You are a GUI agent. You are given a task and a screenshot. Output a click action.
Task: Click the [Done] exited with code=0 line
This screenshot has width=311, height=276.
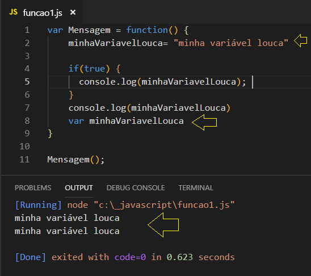[x=125, y=257]
